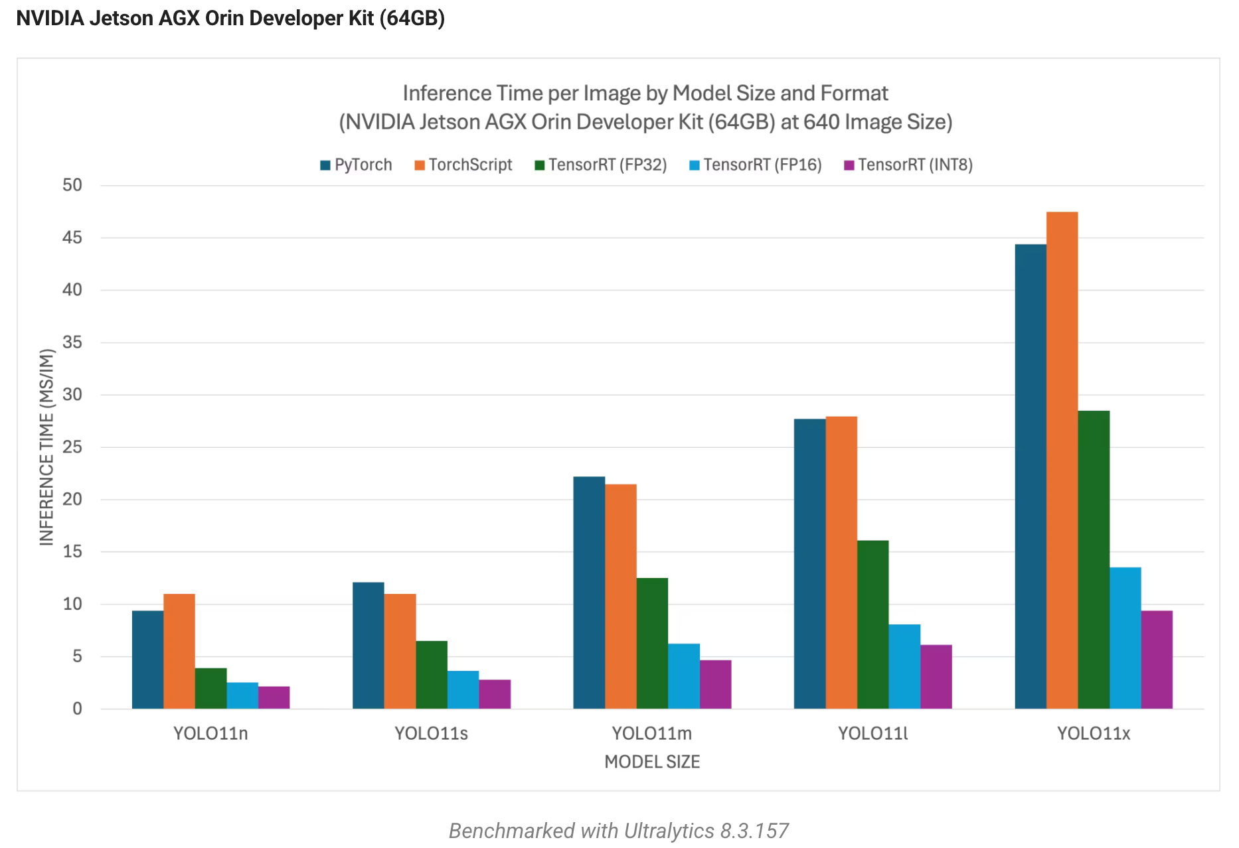Click the YOLO11s TorchScript orange bar
Image resolution: width=1239 pixels, height=848 pixels.
point(400,651)
